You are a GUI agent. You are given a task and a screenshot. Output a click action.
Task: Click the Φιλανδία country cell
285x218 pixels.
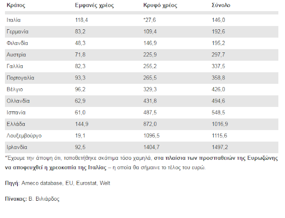pos(17,43)
